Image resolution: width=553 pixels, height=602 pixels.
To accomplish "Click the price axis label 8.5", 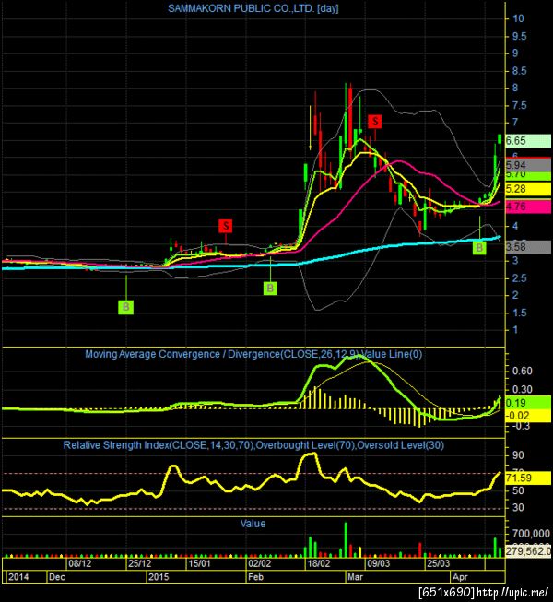I will pos(519,71).
